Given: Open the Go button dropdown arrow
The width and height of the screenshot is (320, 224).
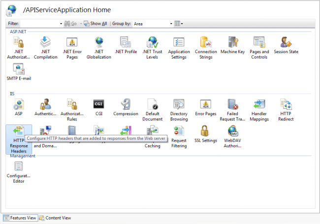Looking at the screenshot, I should click(x=81, y=24).
